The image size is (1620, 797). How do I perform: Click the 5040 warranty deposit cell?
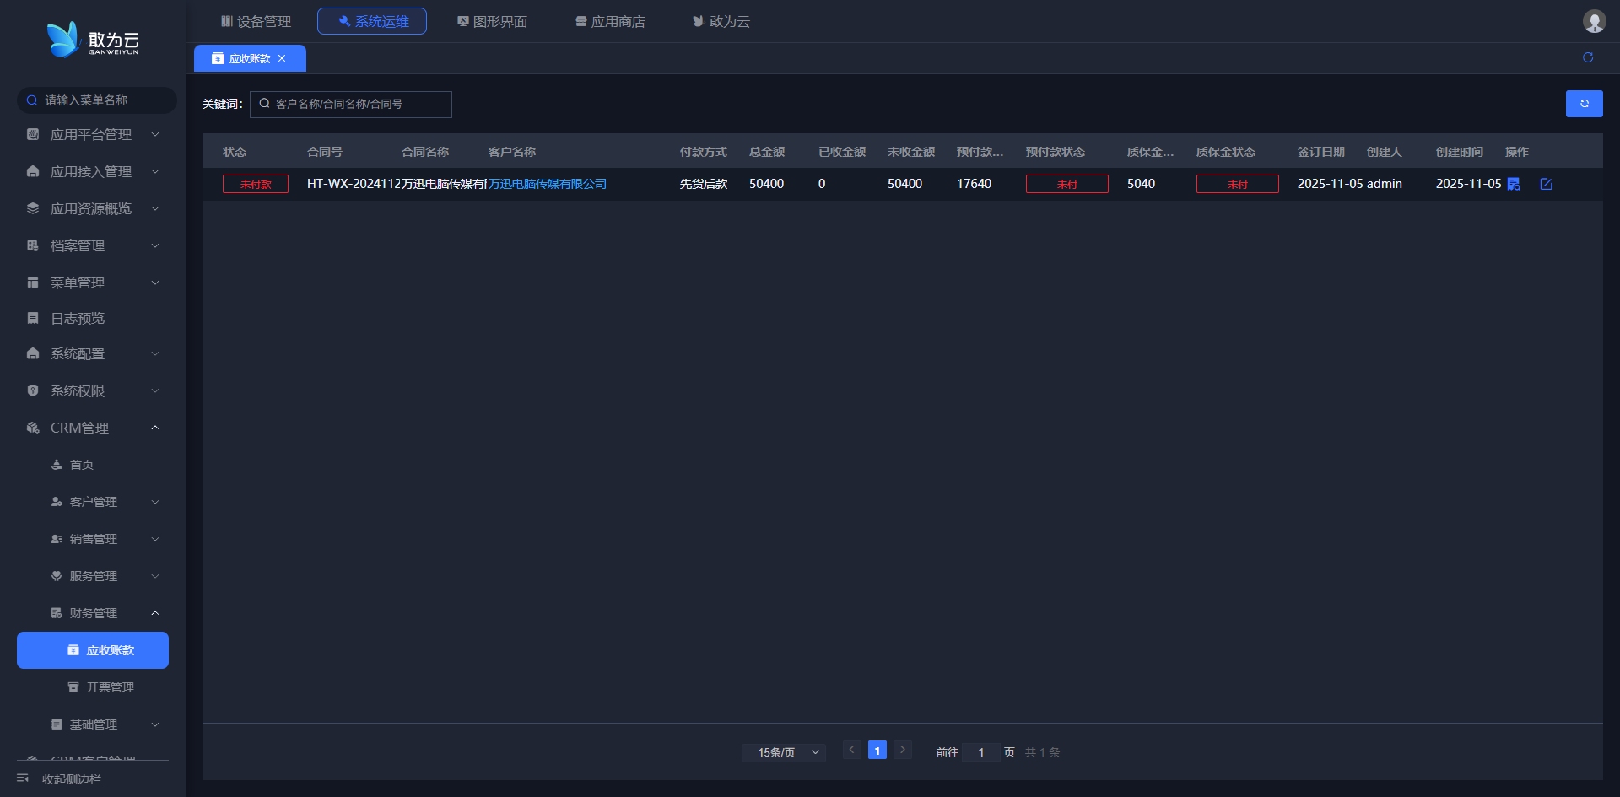(1141, 184)
